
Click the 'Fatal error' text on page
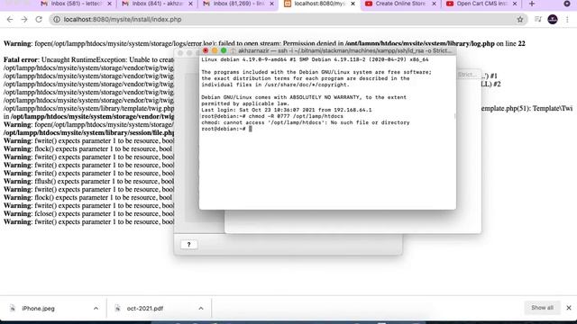pos(21,59)
